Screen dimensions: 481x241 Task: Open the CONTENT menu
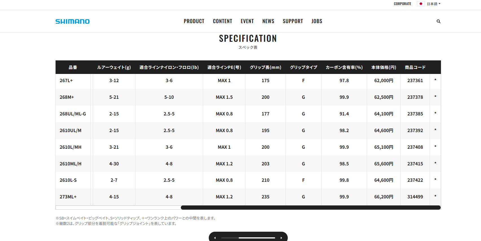[223, 21]
